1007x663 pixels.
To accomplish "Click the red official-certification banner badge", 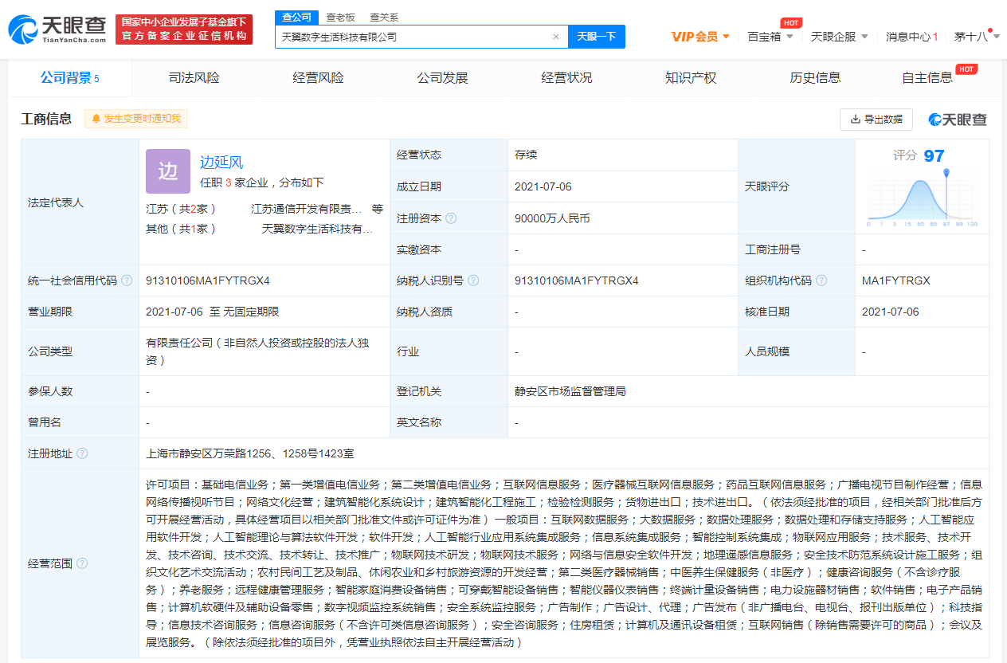I will [184, 29].
